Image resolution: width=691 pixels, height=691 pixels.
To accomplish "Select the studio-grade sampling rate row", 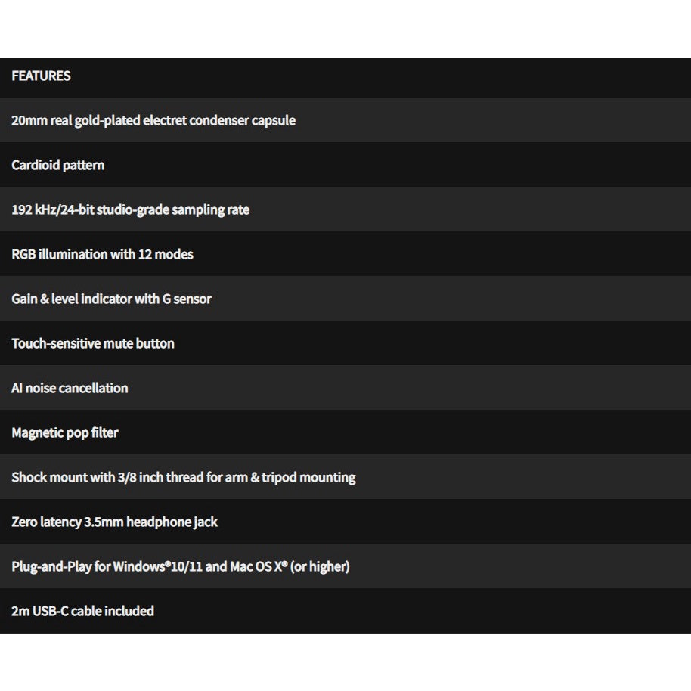I will coord(130,209).
